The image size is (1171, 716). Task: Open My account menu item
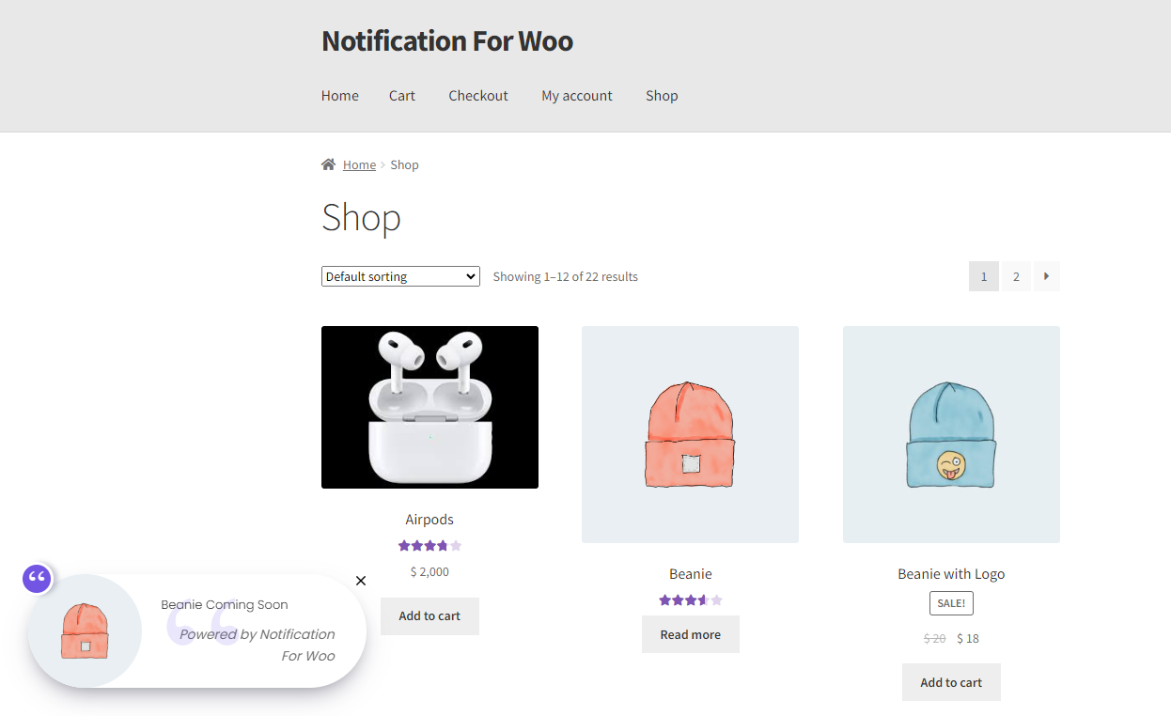pos(577,96)
